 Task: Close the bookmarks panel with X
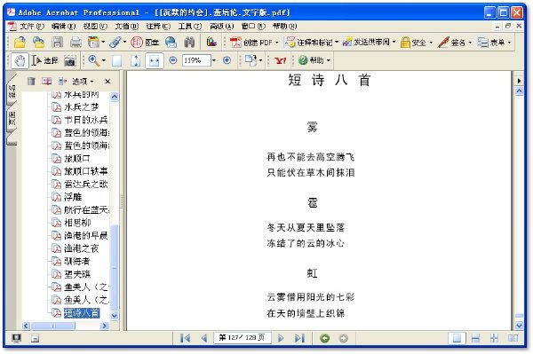107,82
